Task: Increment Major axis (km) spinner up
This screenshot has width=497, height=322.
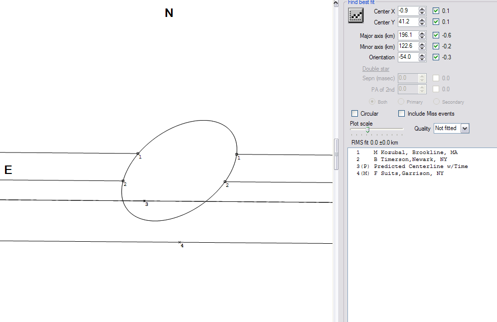Action: click(x=422, y=33)
